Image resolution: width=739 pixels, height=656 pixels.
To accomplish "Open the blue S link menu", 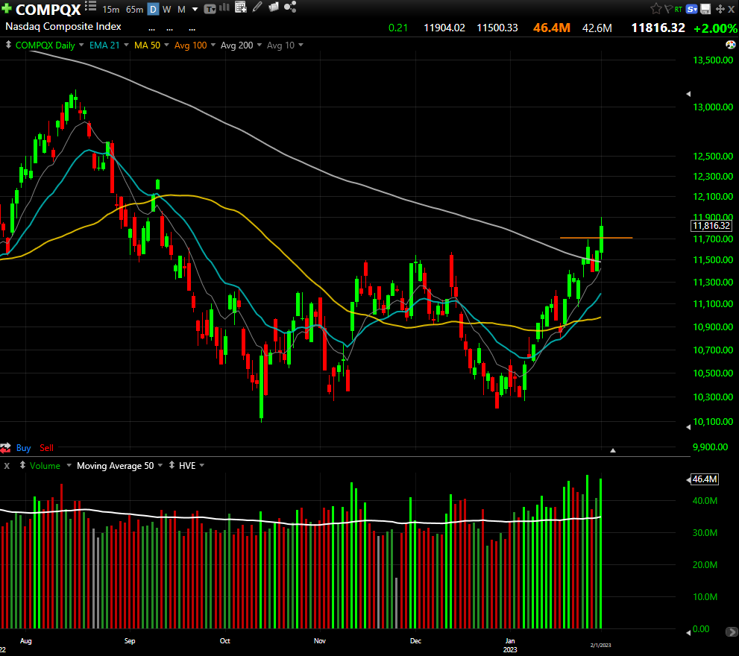I will 691,9.
